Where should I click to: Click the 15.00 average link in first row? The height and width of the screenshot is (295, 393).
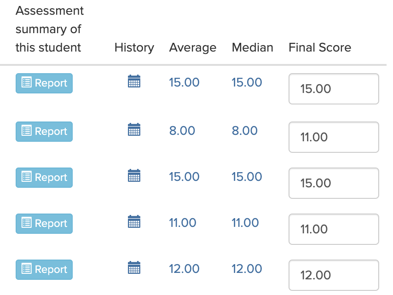(x=184, y=83)
